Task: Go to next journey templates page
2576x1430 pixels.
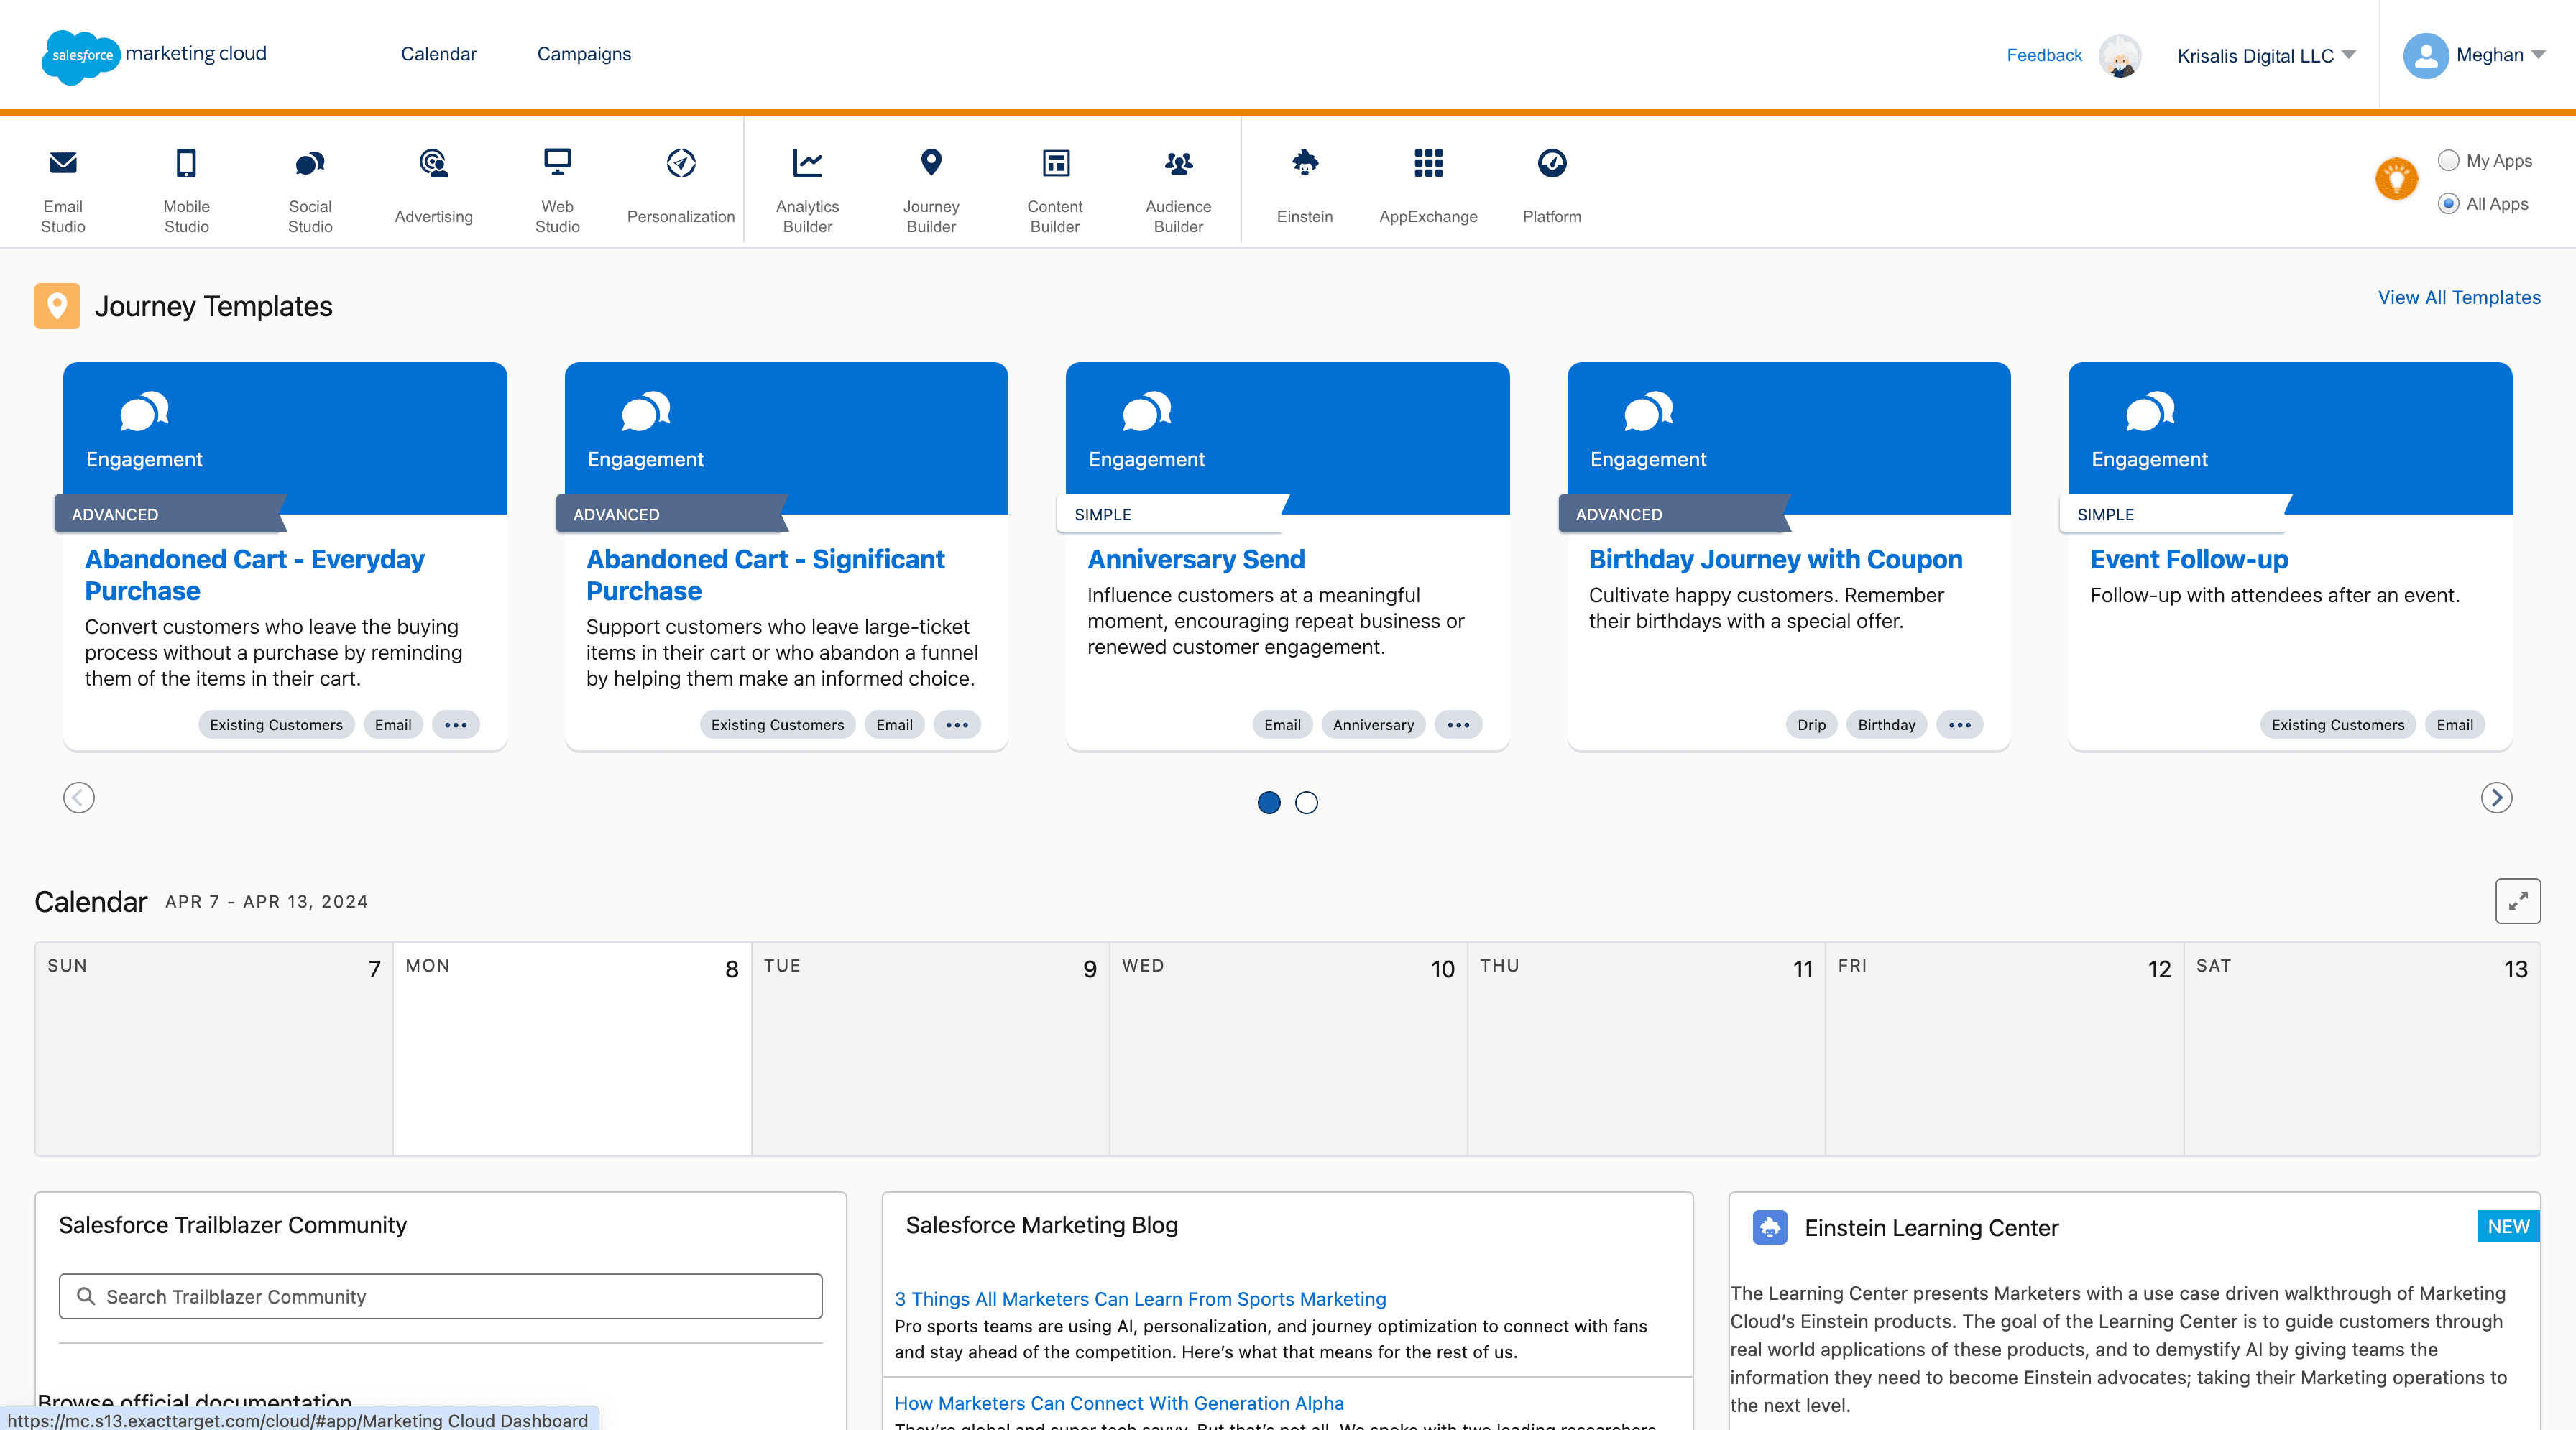Action: 2496,797
